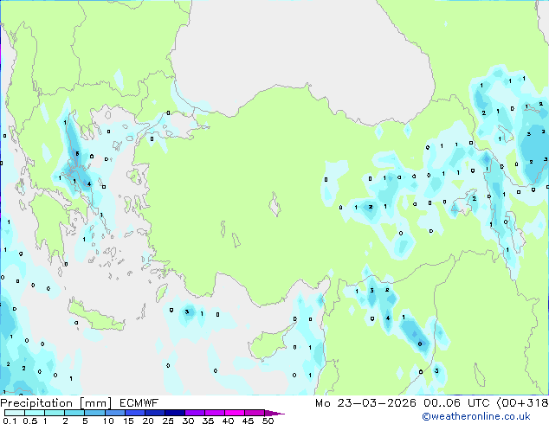The height and width of the screenshot is (424, 549).
Task: Click the legend label '25'
Action: [x=168, y=421]
